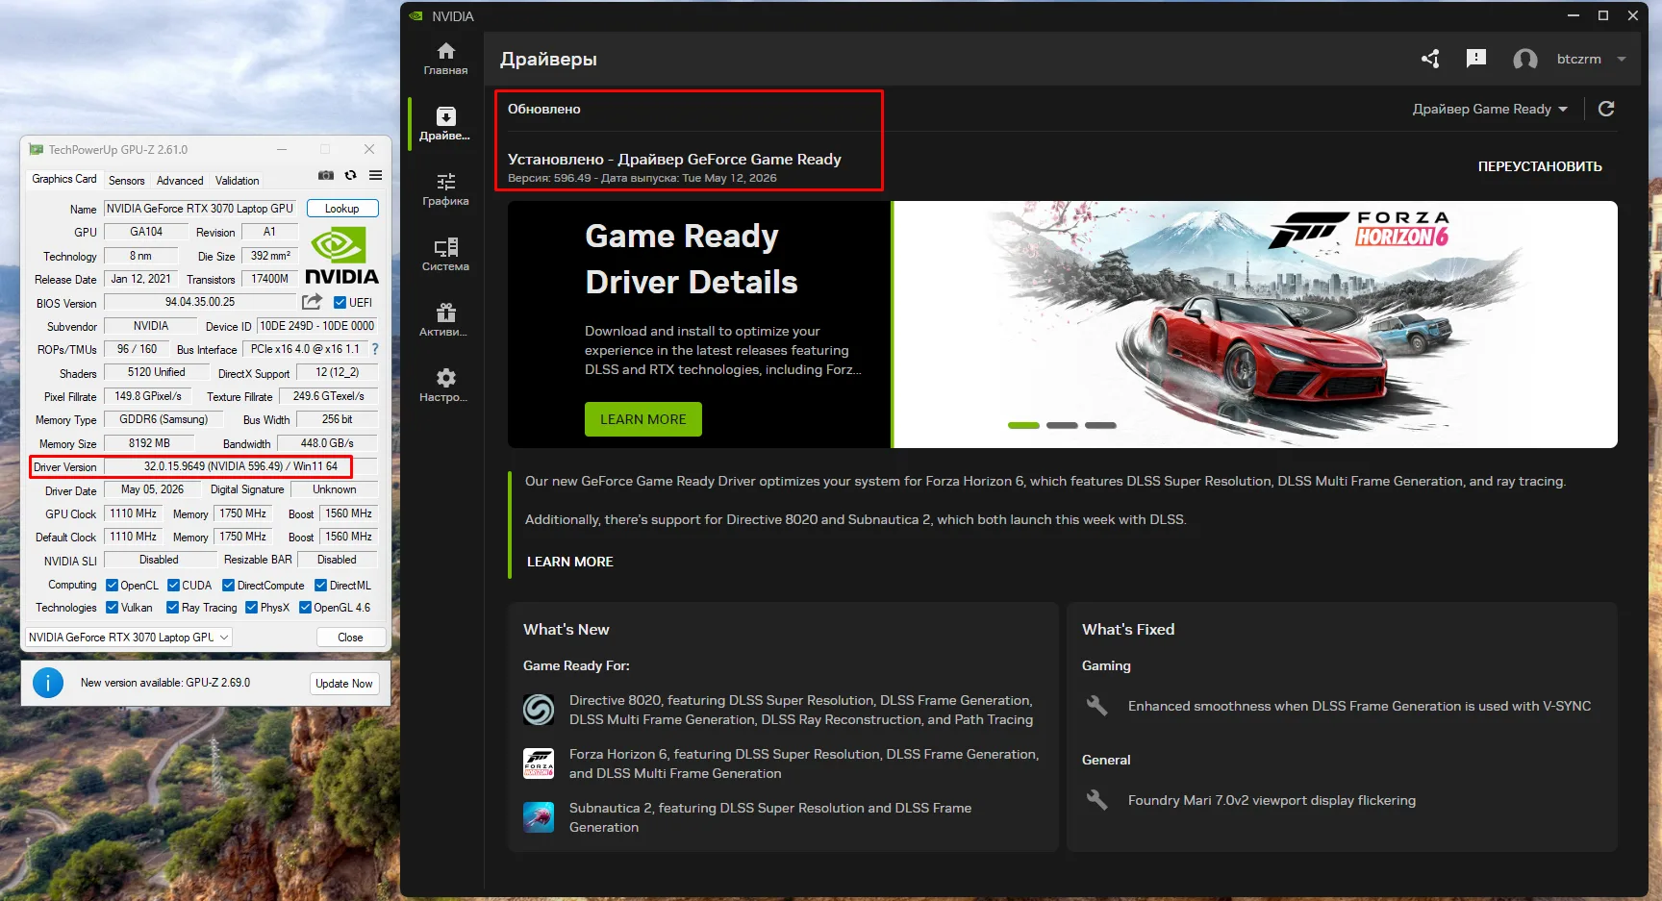
Task: Toggle the DirectCompute checkbox
Action: click(228, 585)
